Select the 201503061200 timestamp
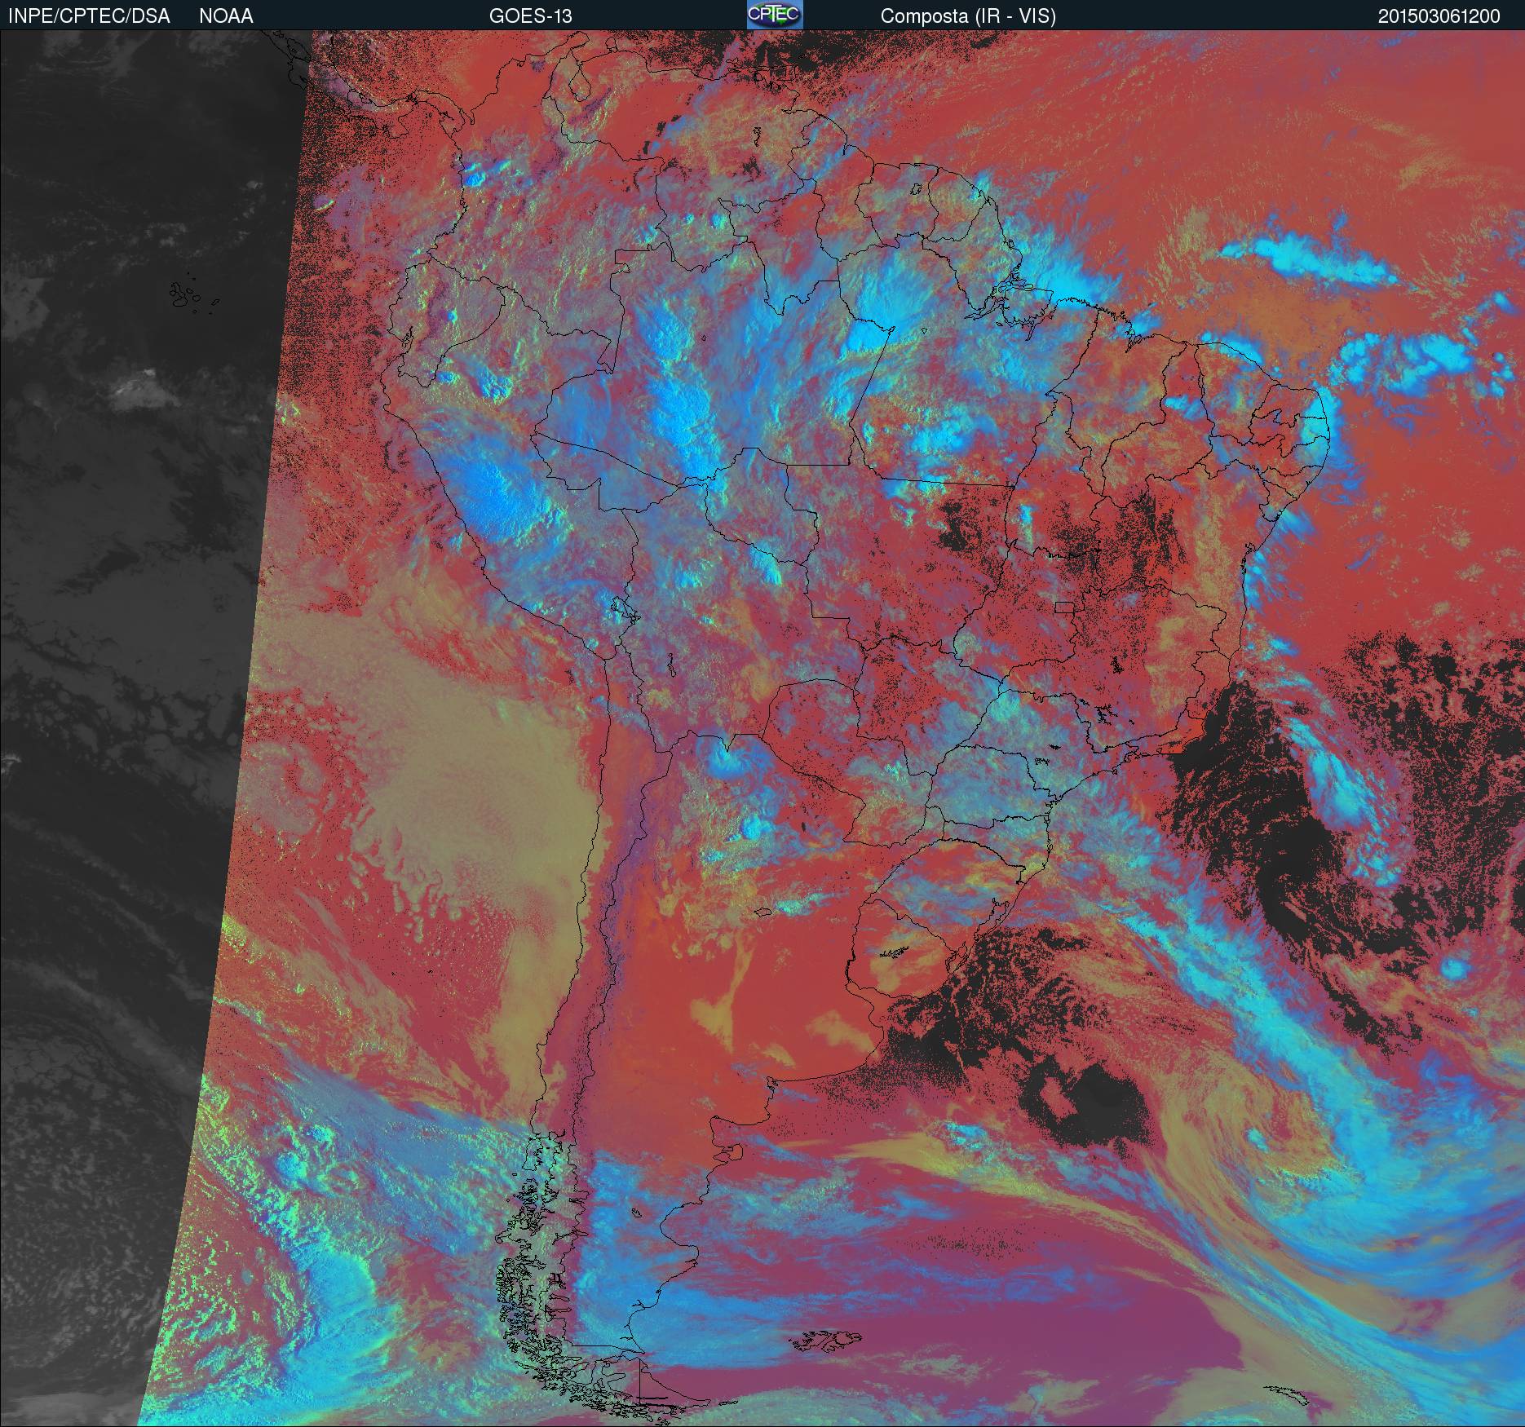Image resolution: width=1525 pixels, height=1427 pixels. point(1439,16)
